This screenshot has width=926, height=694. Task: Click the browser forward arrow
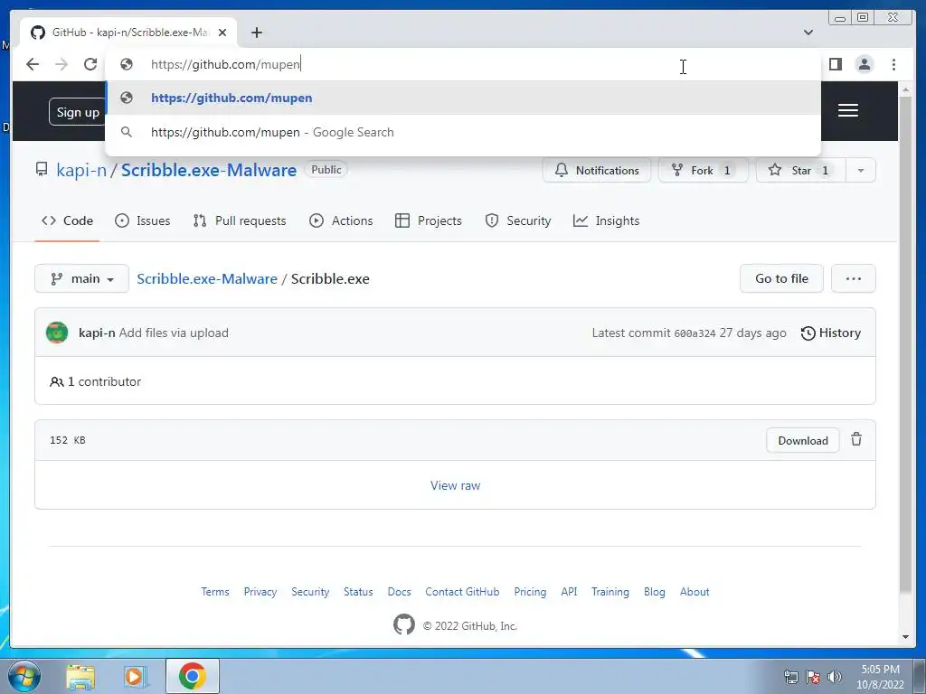click(61, 64)
